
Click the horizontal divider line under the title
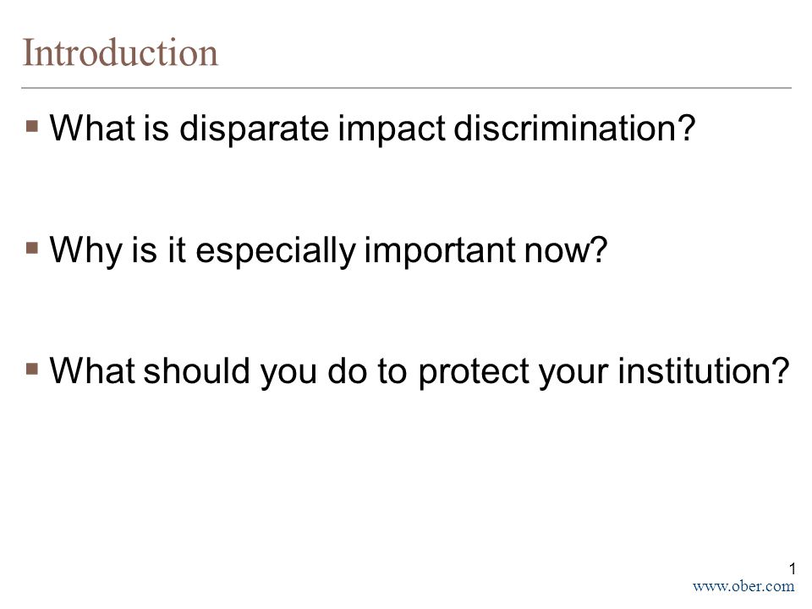pos(406,88)
